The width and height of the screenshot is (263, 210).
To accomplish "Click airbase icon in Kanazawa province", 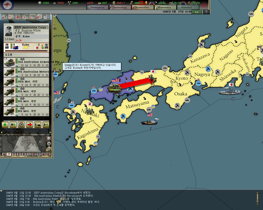I will point(201,45).
